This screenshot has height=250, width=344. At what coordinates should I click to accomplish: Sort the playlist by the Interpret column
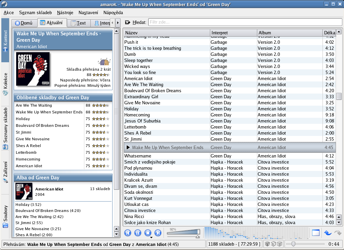click(x=234, y=33)
